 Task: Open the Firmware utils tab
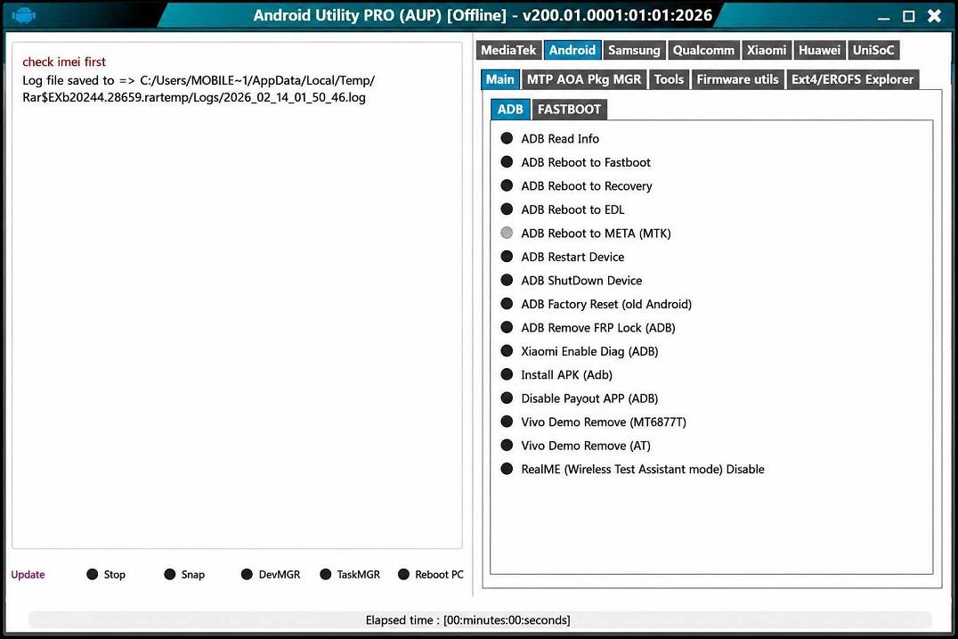click(738, 79)
